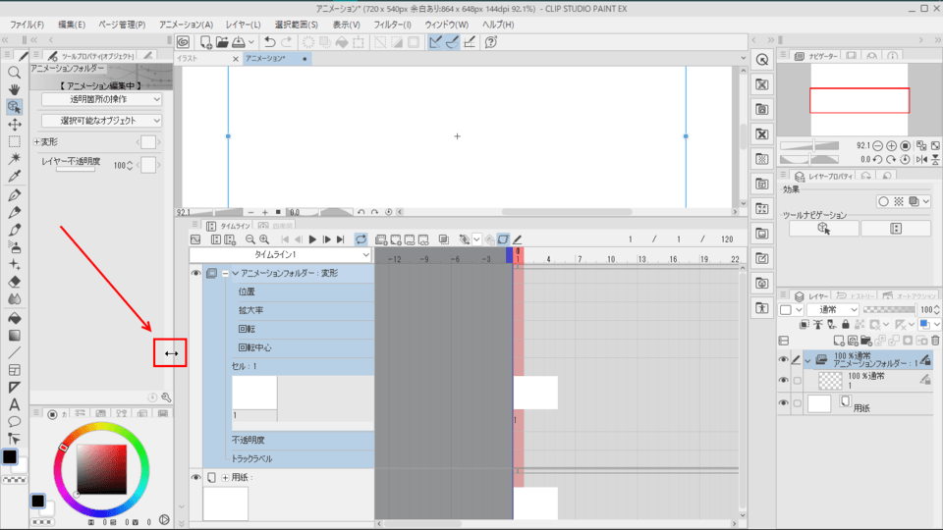
Task: Click the Open file folder icon
Action: 222,42
